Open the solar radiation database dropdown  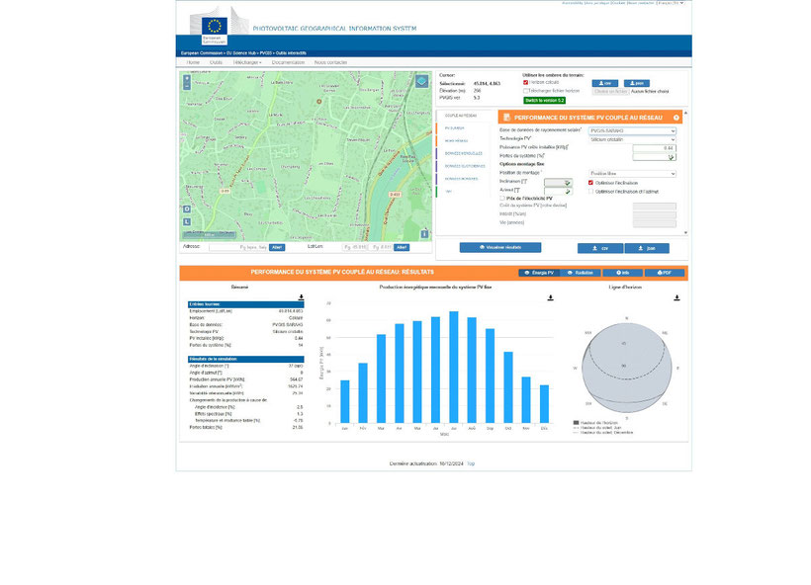(632, 130)
